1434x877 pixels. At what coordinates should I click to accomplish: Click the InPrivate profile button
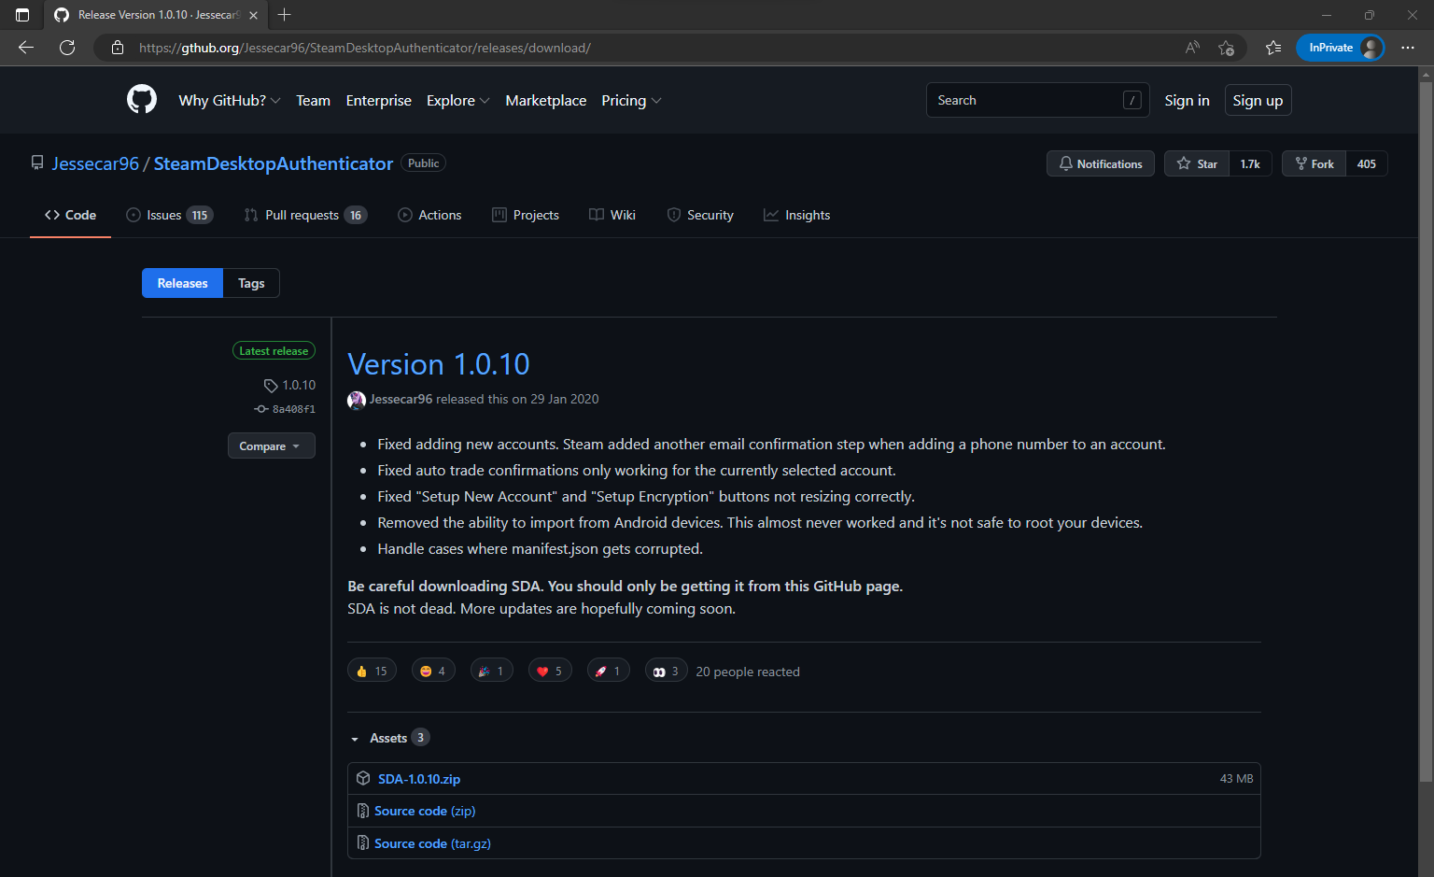[x=1340, y=48]
